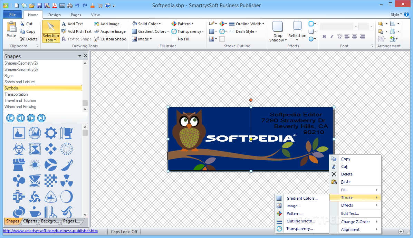413x238 pixels.
Task: Print the document with the printer icon
Action: [x=70, y=5]
